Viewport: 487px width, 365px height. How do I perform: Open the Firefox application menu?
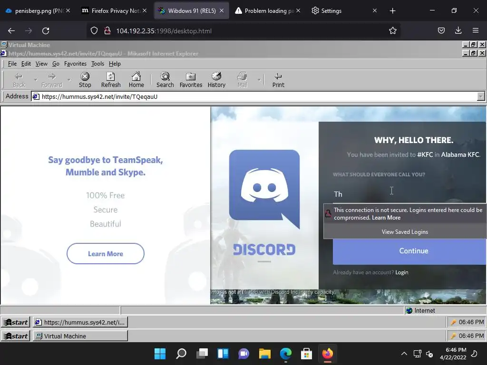tap(476, 30)
